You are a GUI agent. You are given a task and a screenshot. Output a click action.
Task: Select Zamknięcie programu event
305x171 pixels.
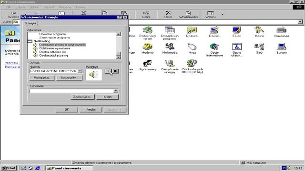[x=54, y=38]
